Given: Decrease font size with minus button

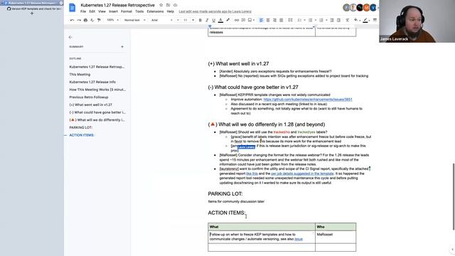Looking at the screenshot, I should (x=178, y=20).
